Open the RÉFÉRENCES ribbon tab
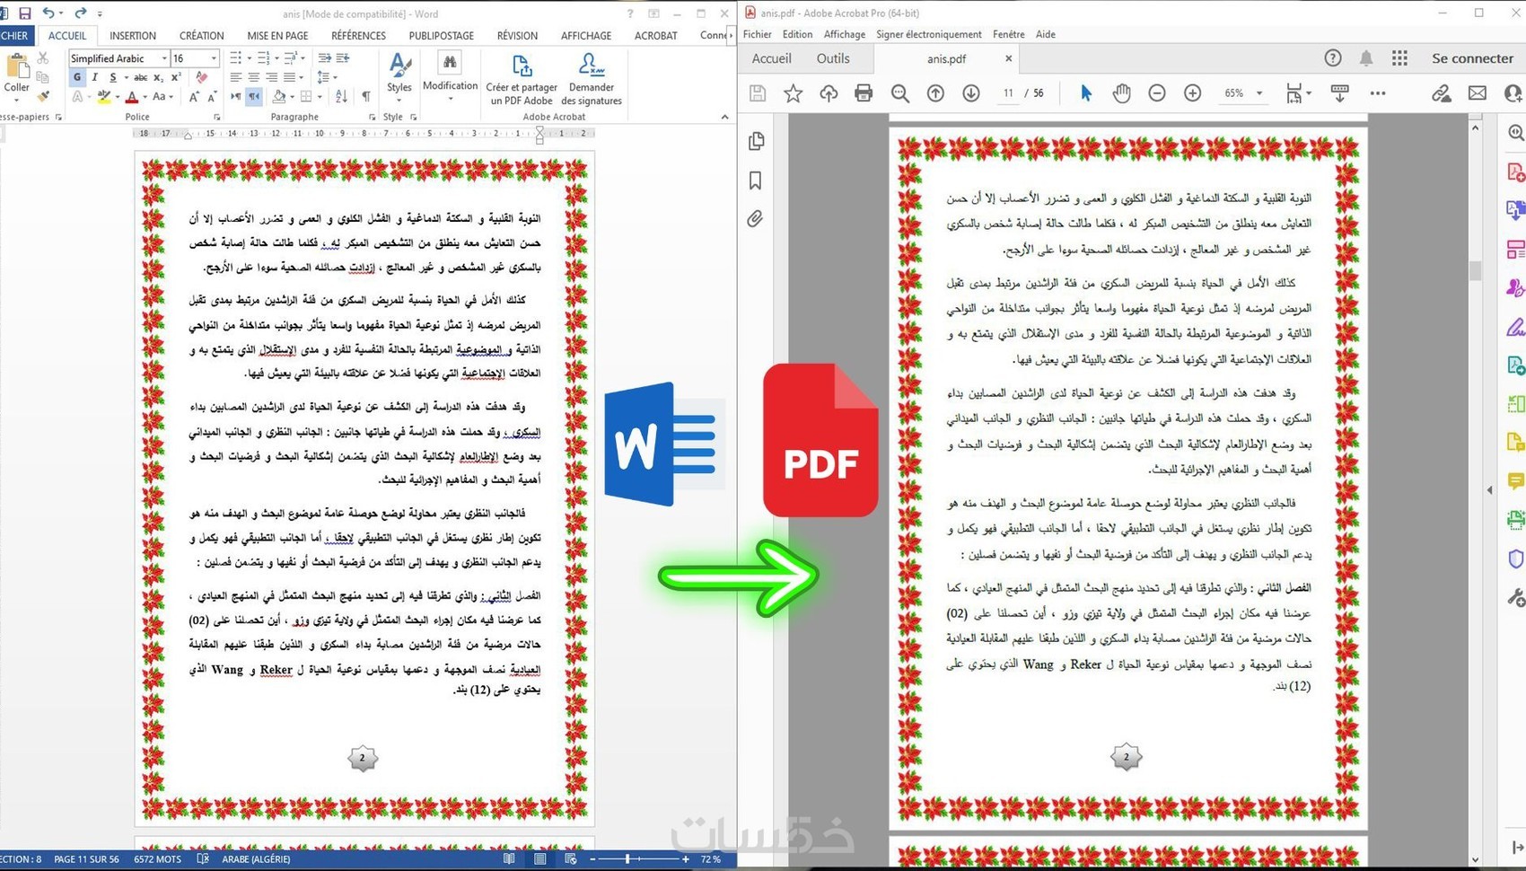The image size is (1526, 871). pyautogui.click(x=358, y=36)
